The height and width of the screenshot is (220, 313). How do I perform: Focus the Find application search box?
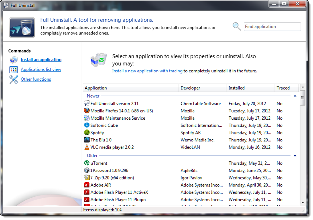tap(272, 27)
